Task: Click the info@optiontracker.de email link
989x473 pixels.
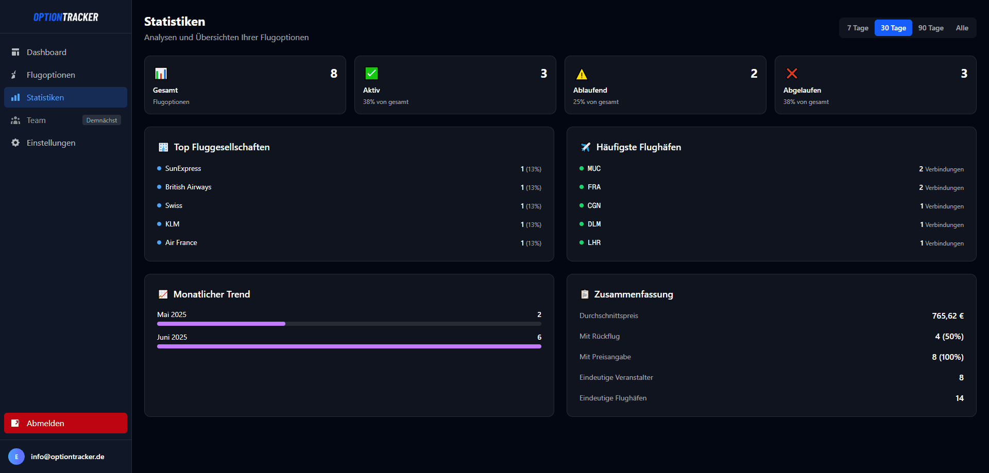Action: (x=67, y=456)
